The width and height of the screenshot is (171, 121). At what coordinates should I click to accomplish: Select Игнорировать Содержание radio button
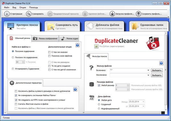click(x=13, y=69)
